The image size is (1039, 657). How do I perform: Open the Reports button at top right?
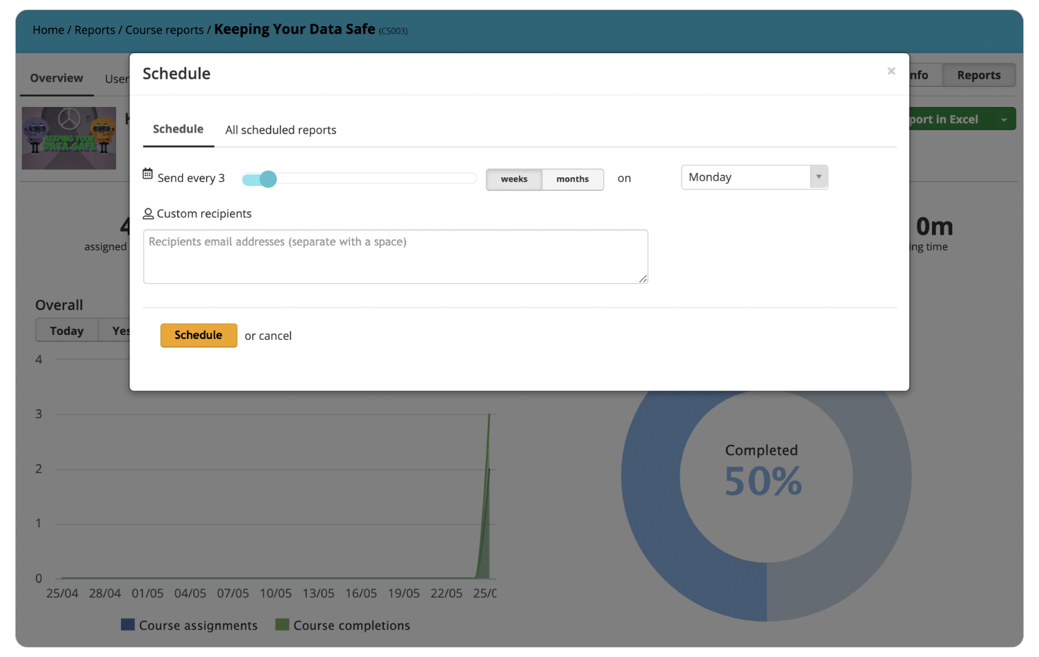[978, 75]
